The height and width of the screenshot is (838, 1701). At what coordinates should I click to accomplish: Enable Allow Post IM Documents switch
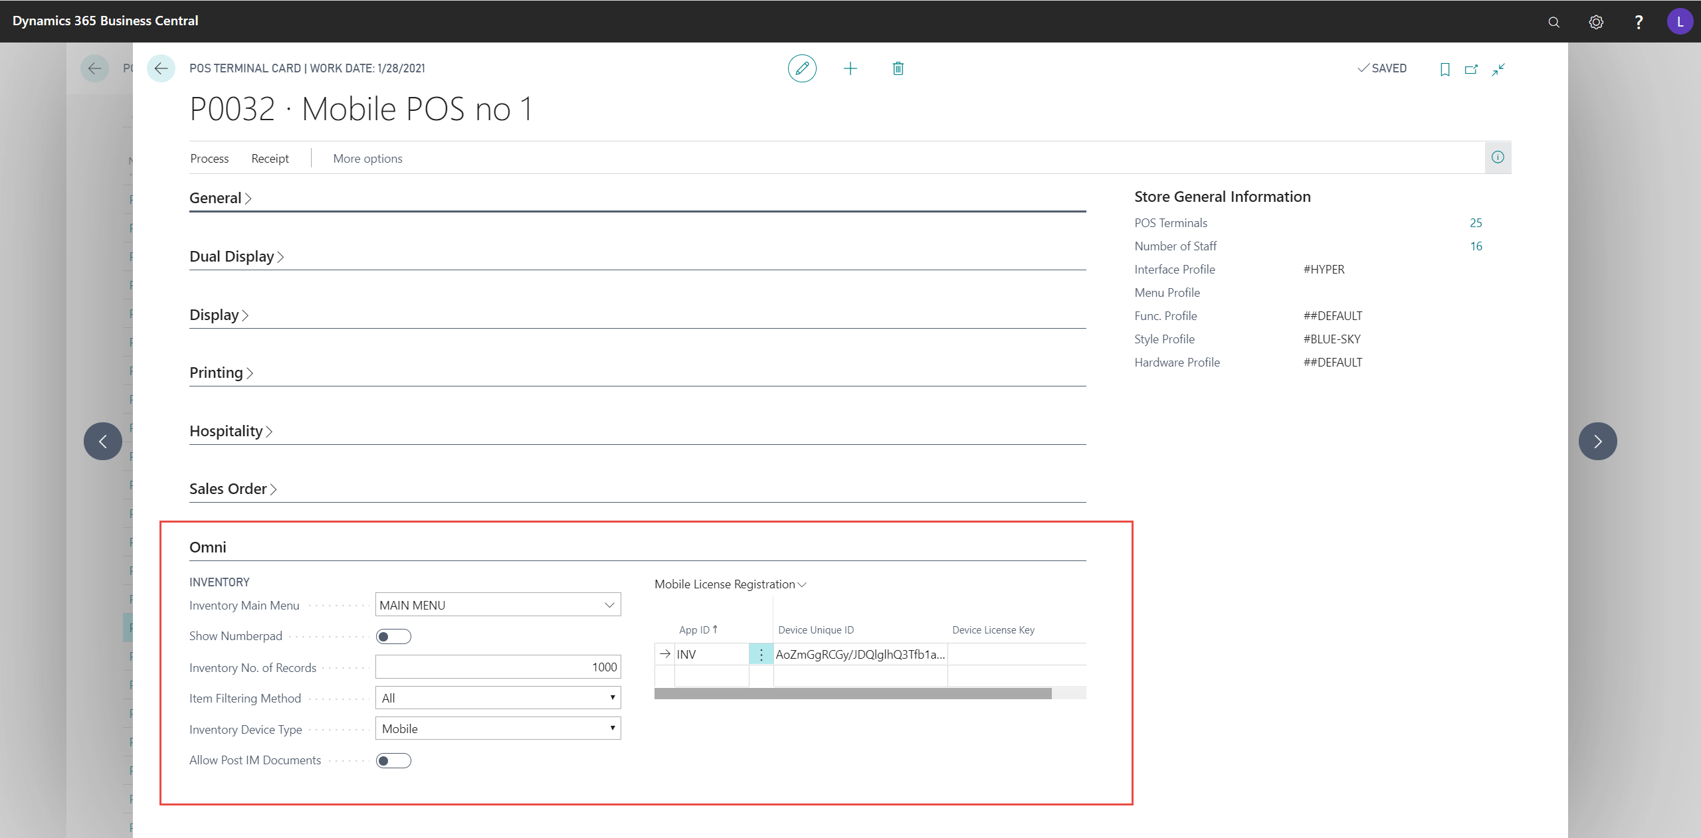393,761
